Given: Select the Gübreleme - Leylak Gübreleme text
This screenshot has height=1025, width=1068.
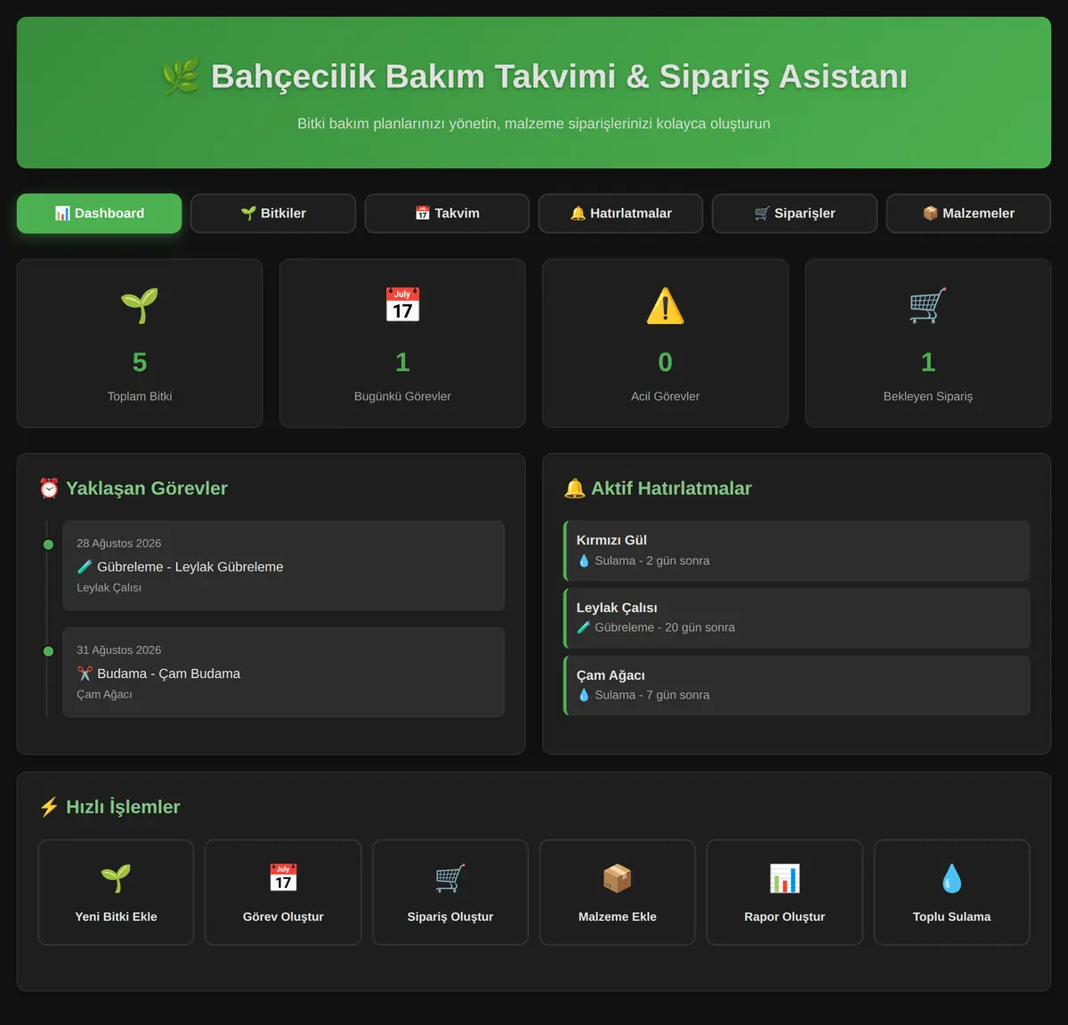Looking at the screenshot, I should click(190, 567).
